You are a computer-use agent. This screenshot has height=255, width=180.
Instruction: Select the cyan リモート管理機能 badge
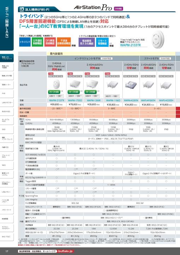click(102, 42)
